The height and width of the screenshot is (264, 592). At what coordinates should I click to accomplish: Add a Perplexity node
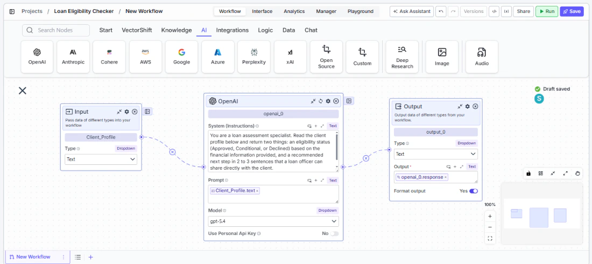253,57
